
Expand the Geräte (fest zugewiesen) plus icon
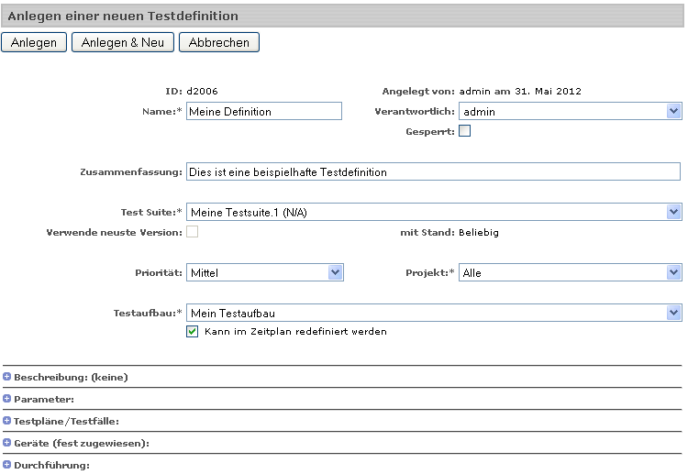point(7,443)
